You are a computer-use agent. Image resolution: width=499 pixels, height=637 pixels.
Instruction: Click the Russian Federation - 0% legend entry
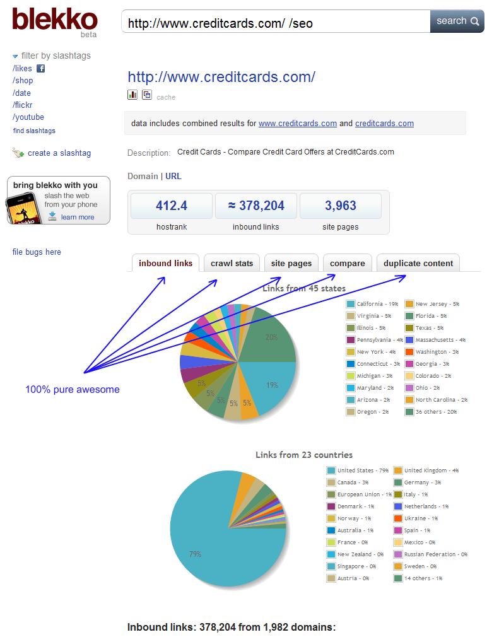pyautogui.click(x=431, y=554)
